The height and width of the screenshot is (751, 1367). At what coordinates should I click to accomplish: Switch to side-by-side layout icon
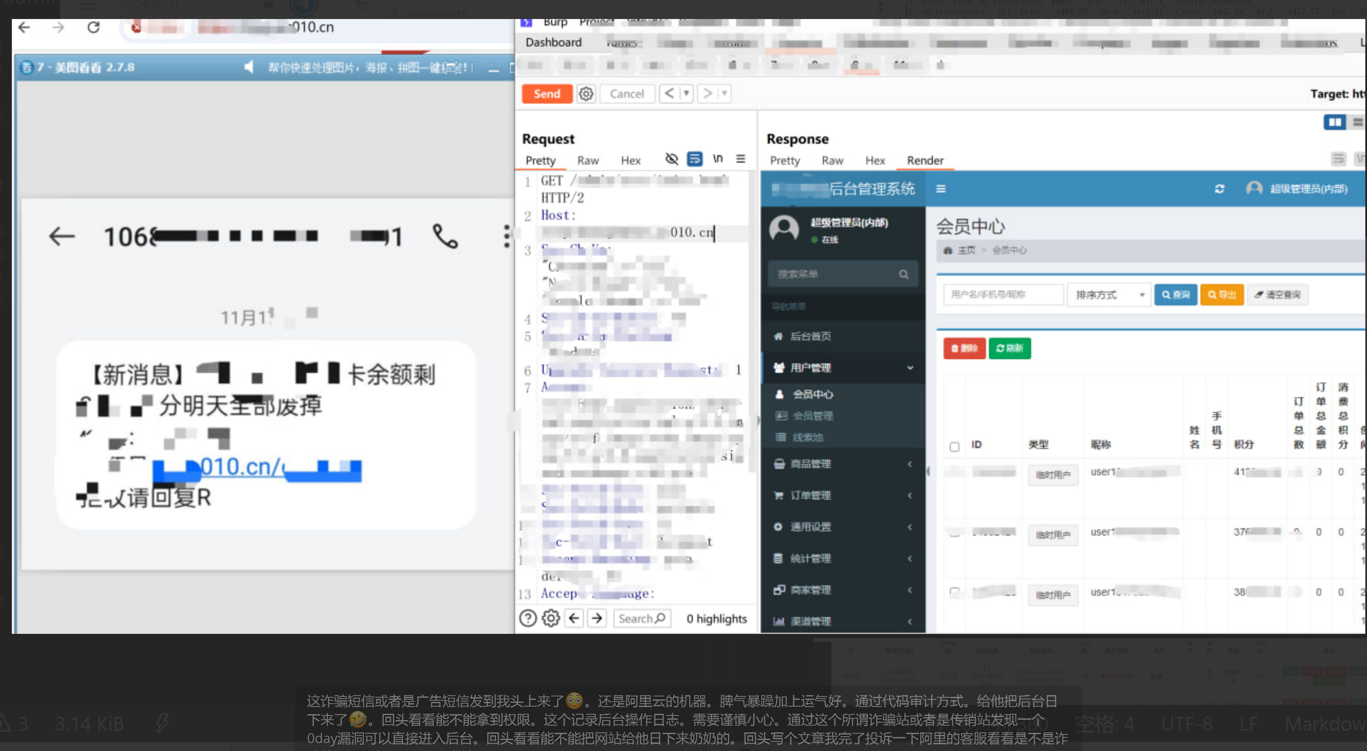point(1334,123)
